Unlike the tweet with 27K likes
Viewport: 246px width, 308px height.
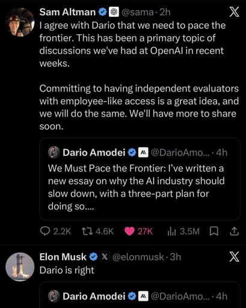(x=138, y=232)
